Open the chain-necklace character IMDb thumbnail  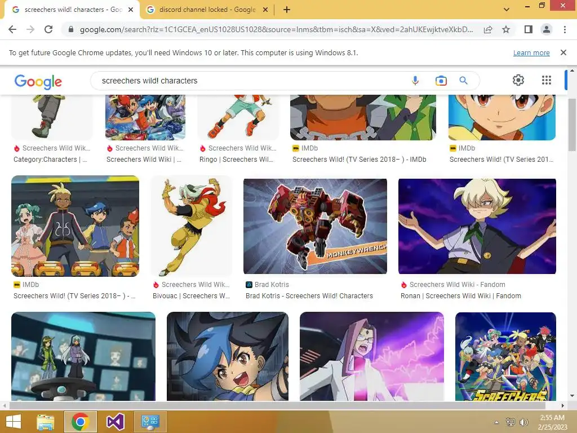click(363, 117)
